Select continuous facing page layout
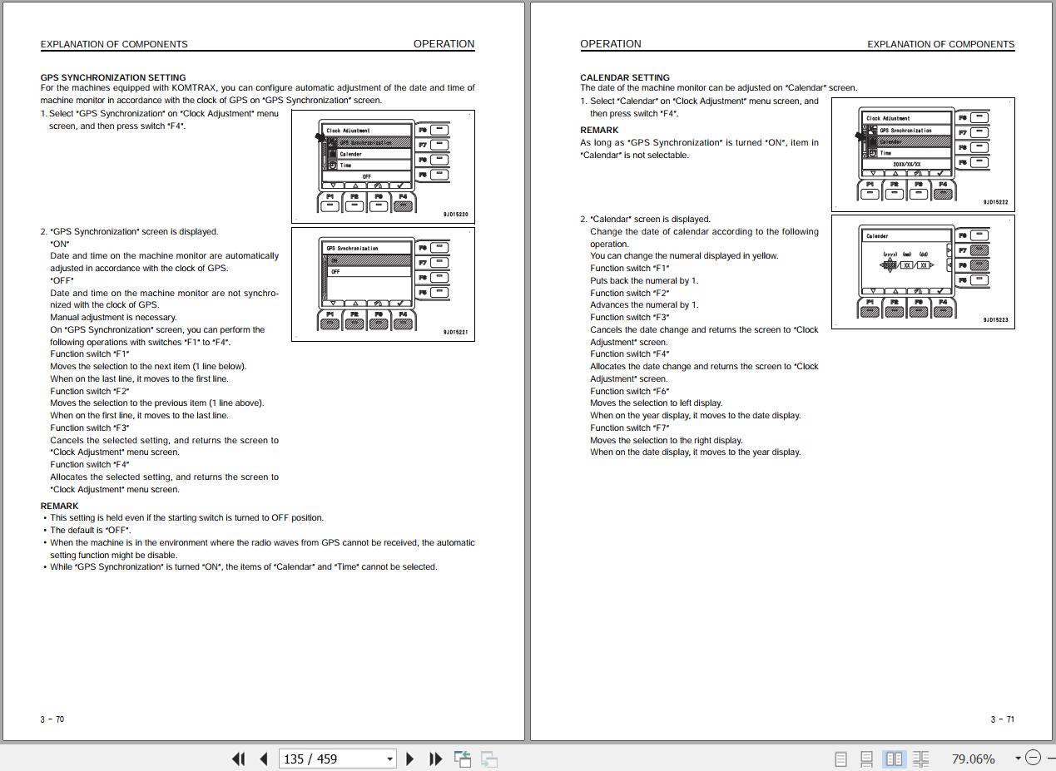This screenshot has height=771, width=1056. pos(920,759)
